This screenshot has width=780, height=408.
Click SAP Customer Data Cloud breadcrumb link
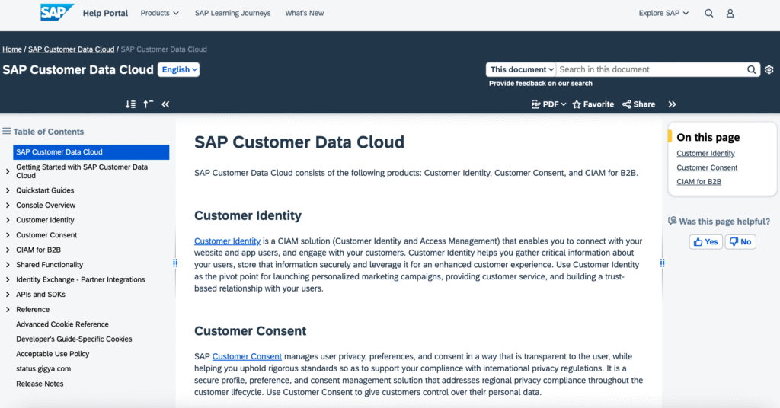click(71, 49)
